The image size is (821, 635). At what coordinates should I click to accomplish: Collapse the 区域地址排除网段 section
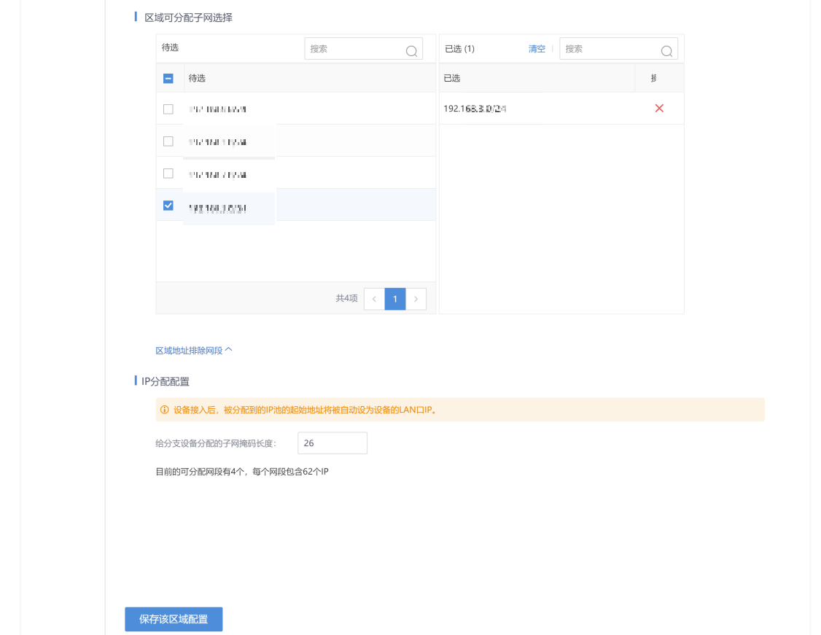(x=194, y=351)
